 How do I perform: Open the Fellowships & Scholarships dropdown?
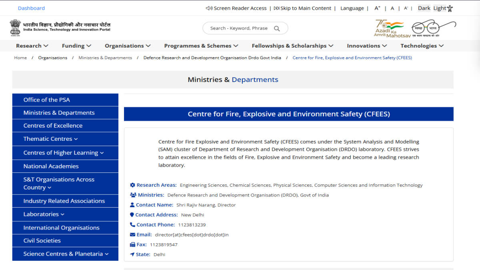click(x=292, y=46)
